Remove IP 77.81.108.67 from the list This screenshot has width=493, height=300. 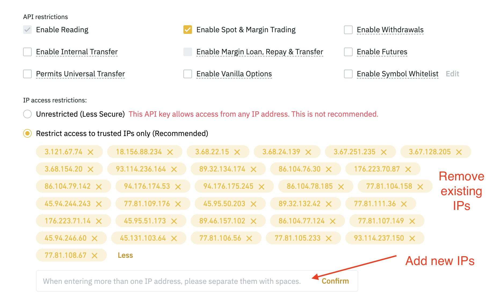pos(95,256)
